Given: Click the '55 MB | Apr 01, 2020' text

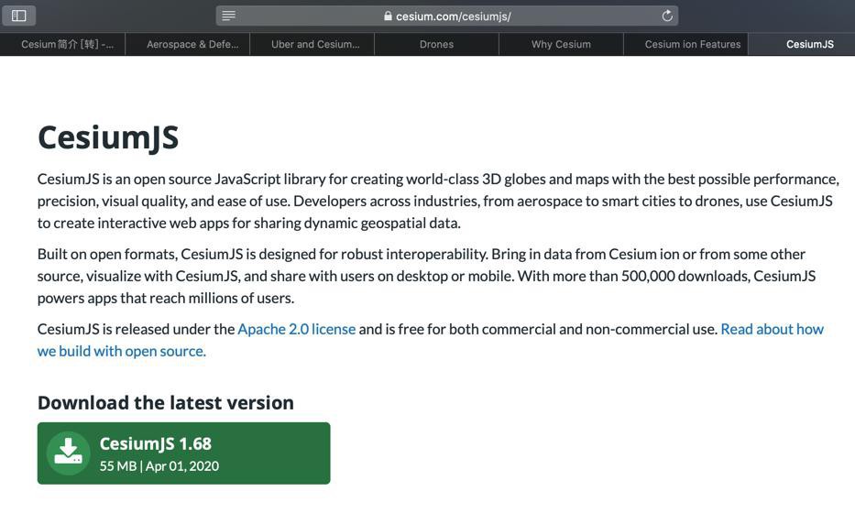Looking at the screenshot, I should [x=159, y=466].
